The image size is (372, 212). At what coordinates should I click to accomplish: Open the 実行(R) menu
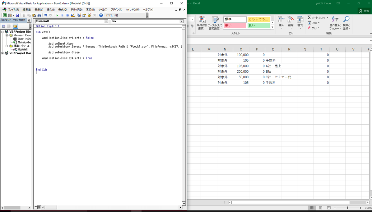click(x=91, y=10)
